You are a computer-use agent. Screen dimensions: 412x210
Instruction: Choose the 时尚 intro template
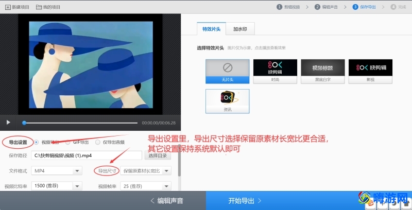tap(275, 72)
